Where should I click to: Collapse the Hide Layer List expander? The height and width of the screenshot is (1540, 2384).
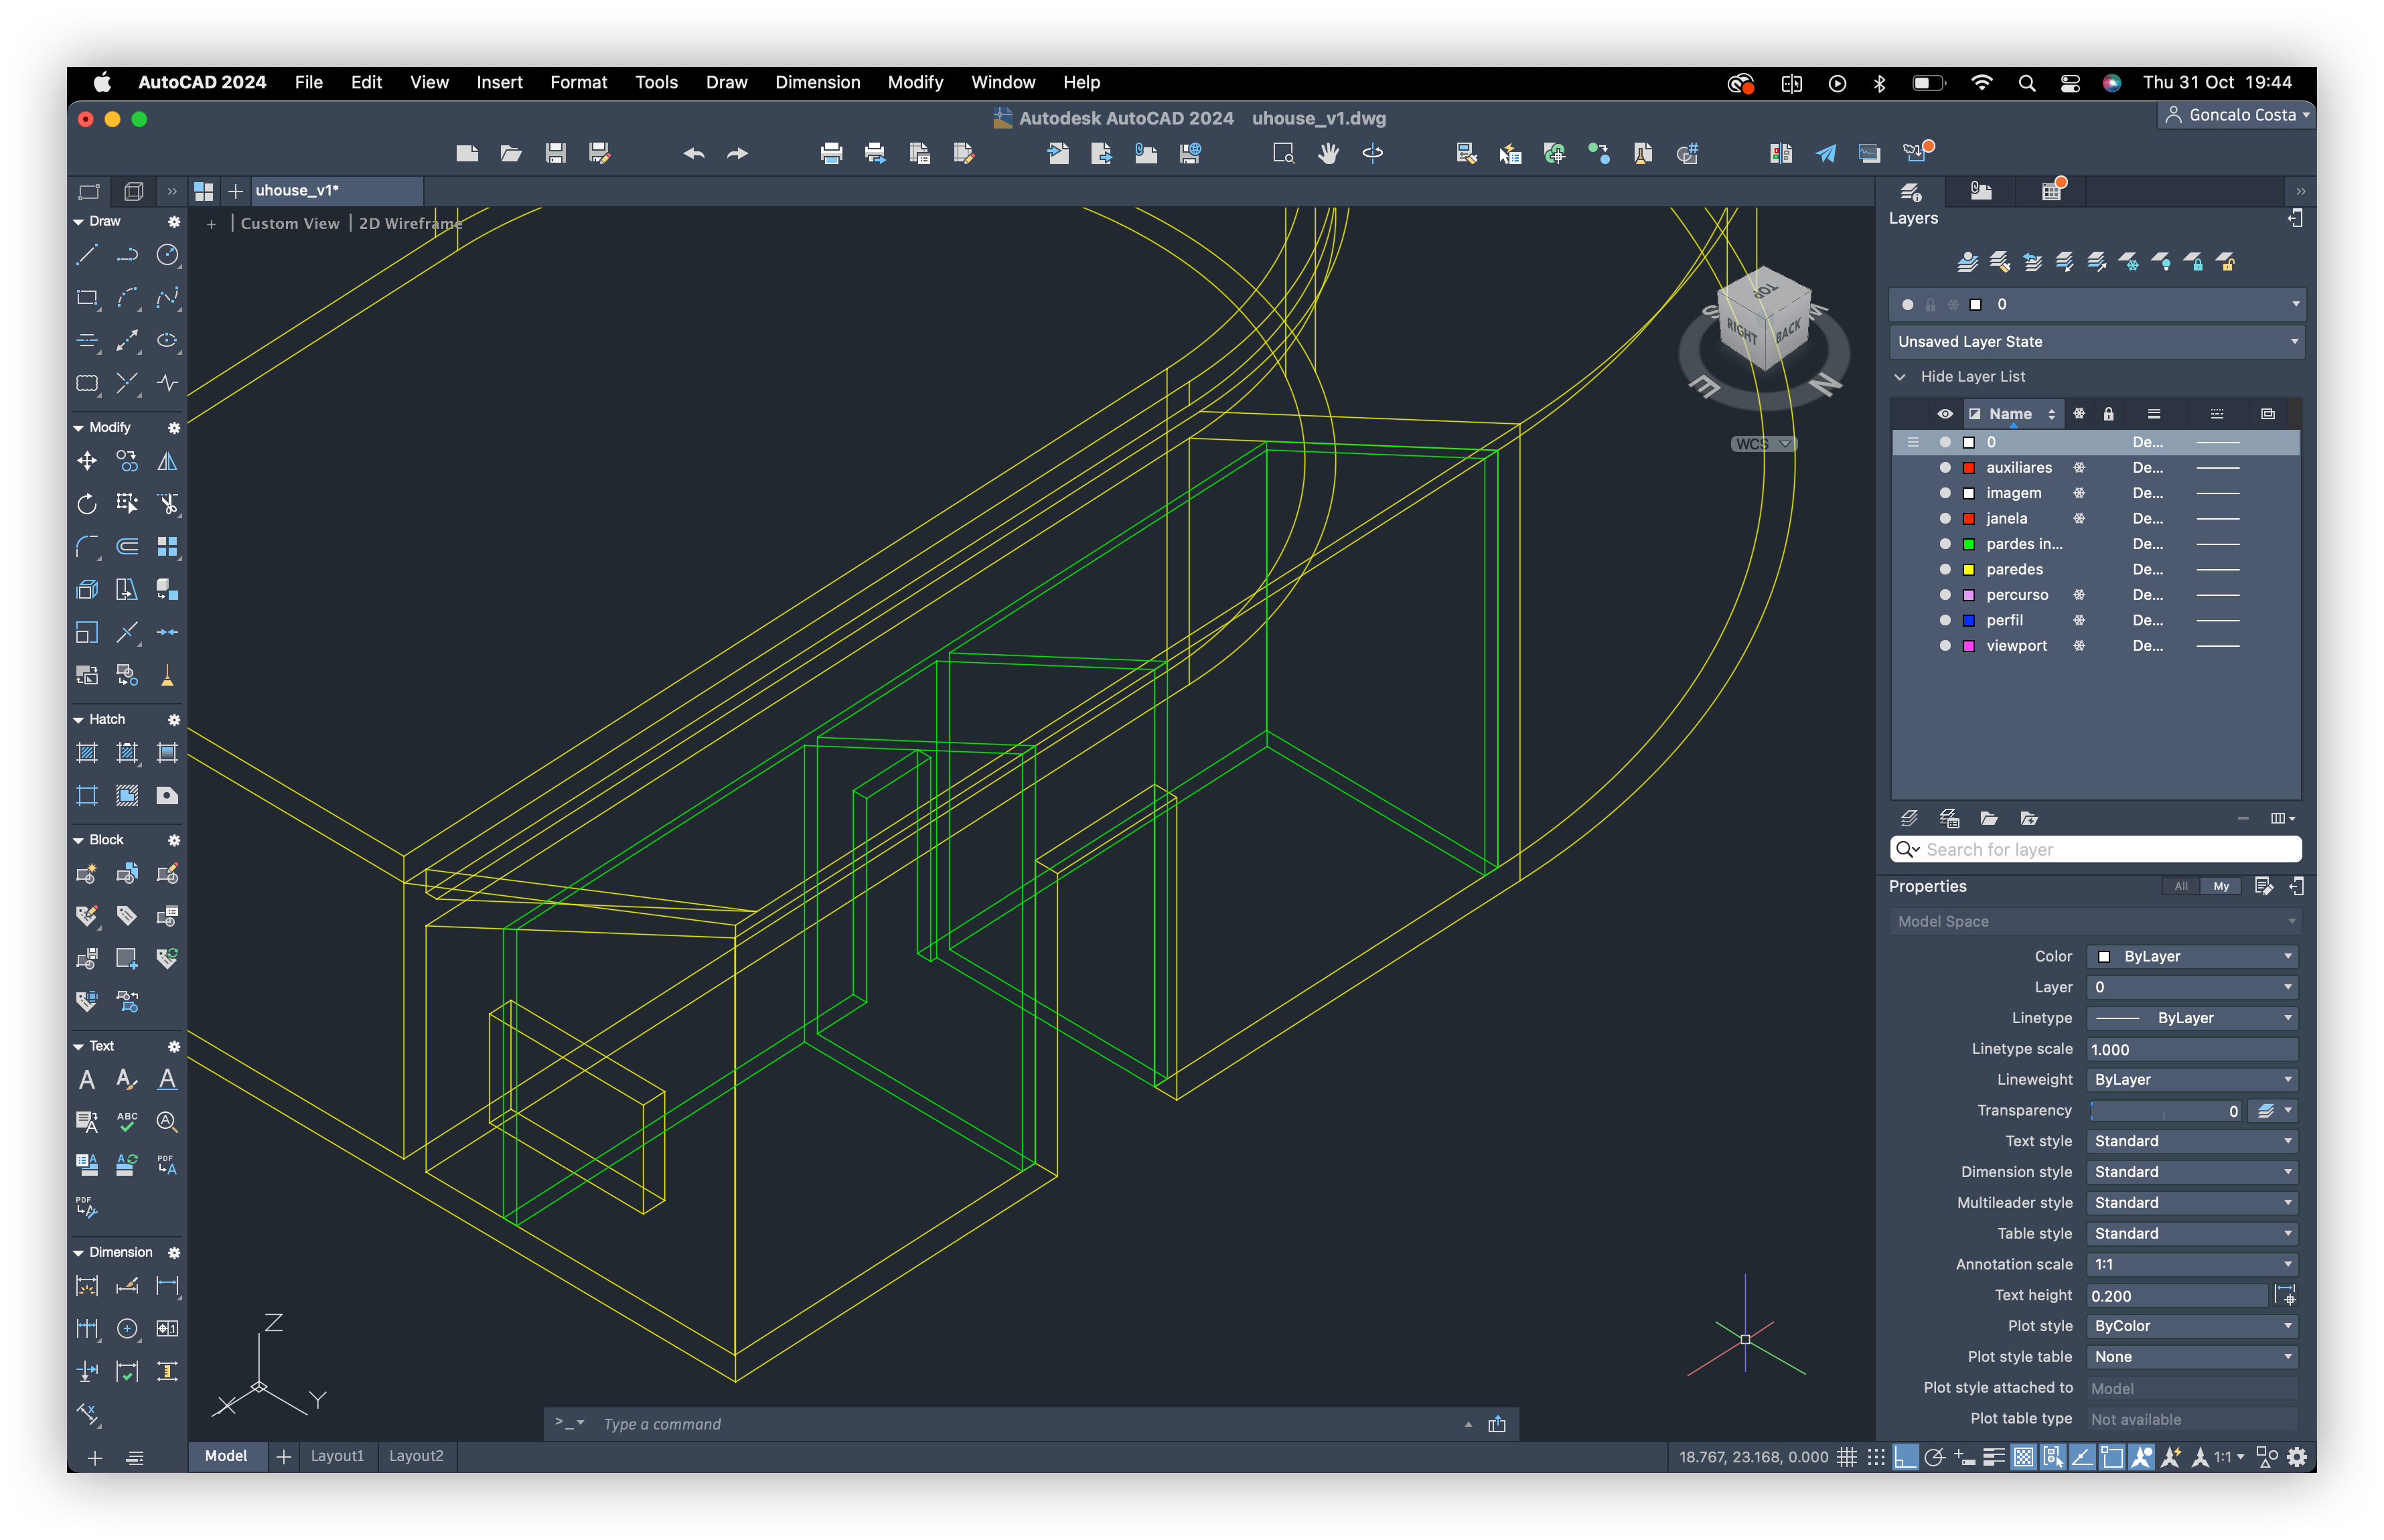(1900, 377)
